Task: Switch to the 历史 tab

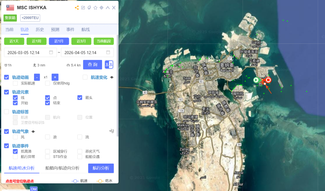Action: (x=40, y=30)
